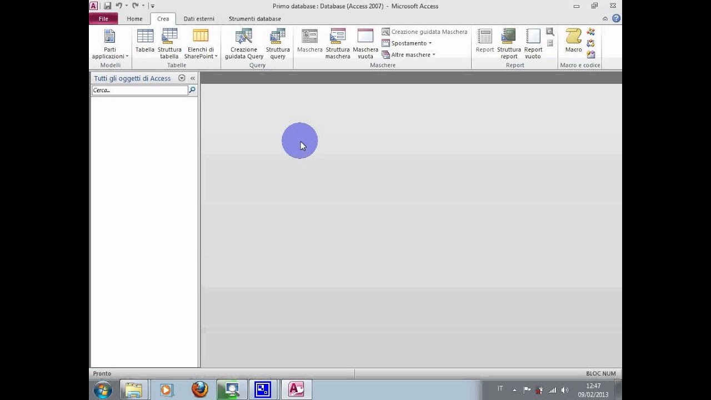
Task: Minimize the ribbon with the caret icon
Action: [x=605, y=19]
